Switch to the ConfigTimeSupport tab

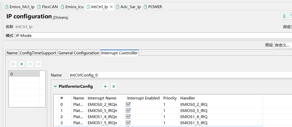(38, 53)
